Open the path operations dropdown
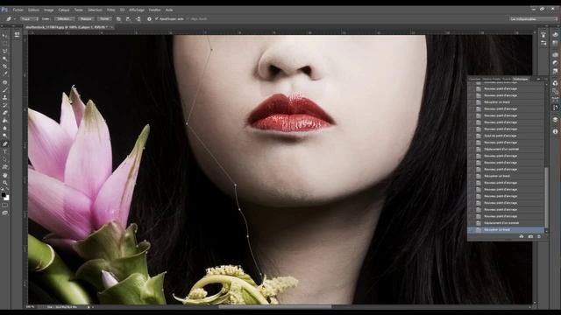This screenshot has width=561, height=315. [x=119, y=19]
